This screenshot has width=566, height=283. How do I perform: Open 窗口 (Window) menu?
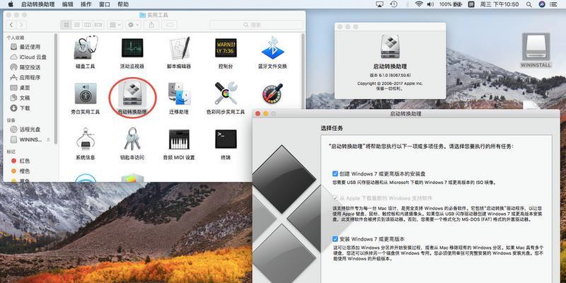(x=104, y=4)
